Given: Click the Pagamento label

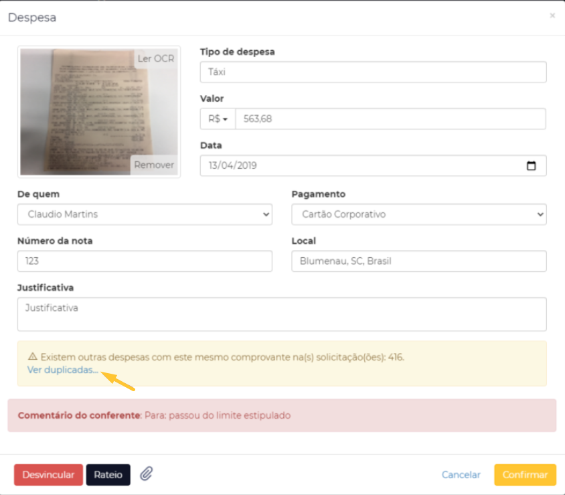Looking at the screenshot, I should click(318, 194).
